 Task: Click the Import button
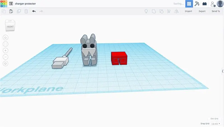click(x=188, y=11)
